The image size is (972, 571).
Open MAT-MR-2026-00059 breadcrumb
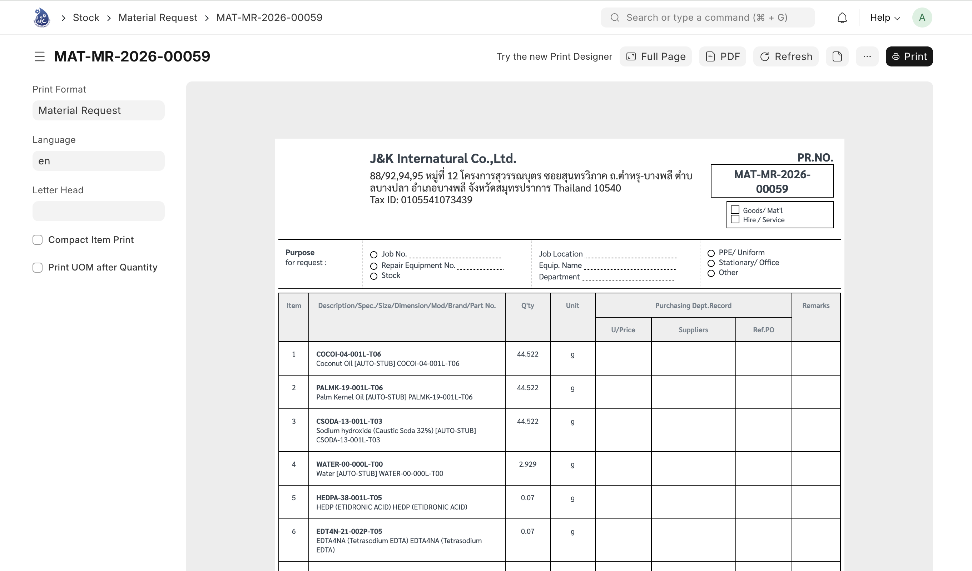269,18
